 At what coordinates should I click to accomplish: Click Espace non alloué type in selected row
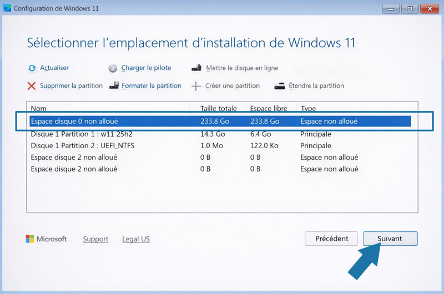tap(329, 121)
